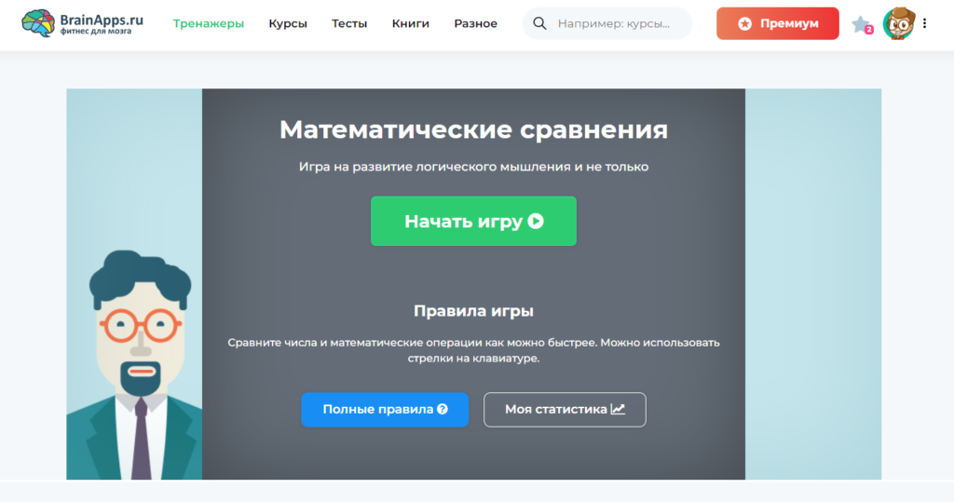Expand the Разное navigation menu
This screenshot has width=954, height=502.
tap(475, 24)
